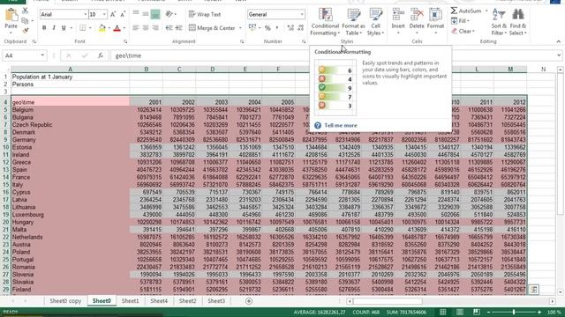The image size is (565, 317).
Task: Align text left
Action: pos(136,27)
